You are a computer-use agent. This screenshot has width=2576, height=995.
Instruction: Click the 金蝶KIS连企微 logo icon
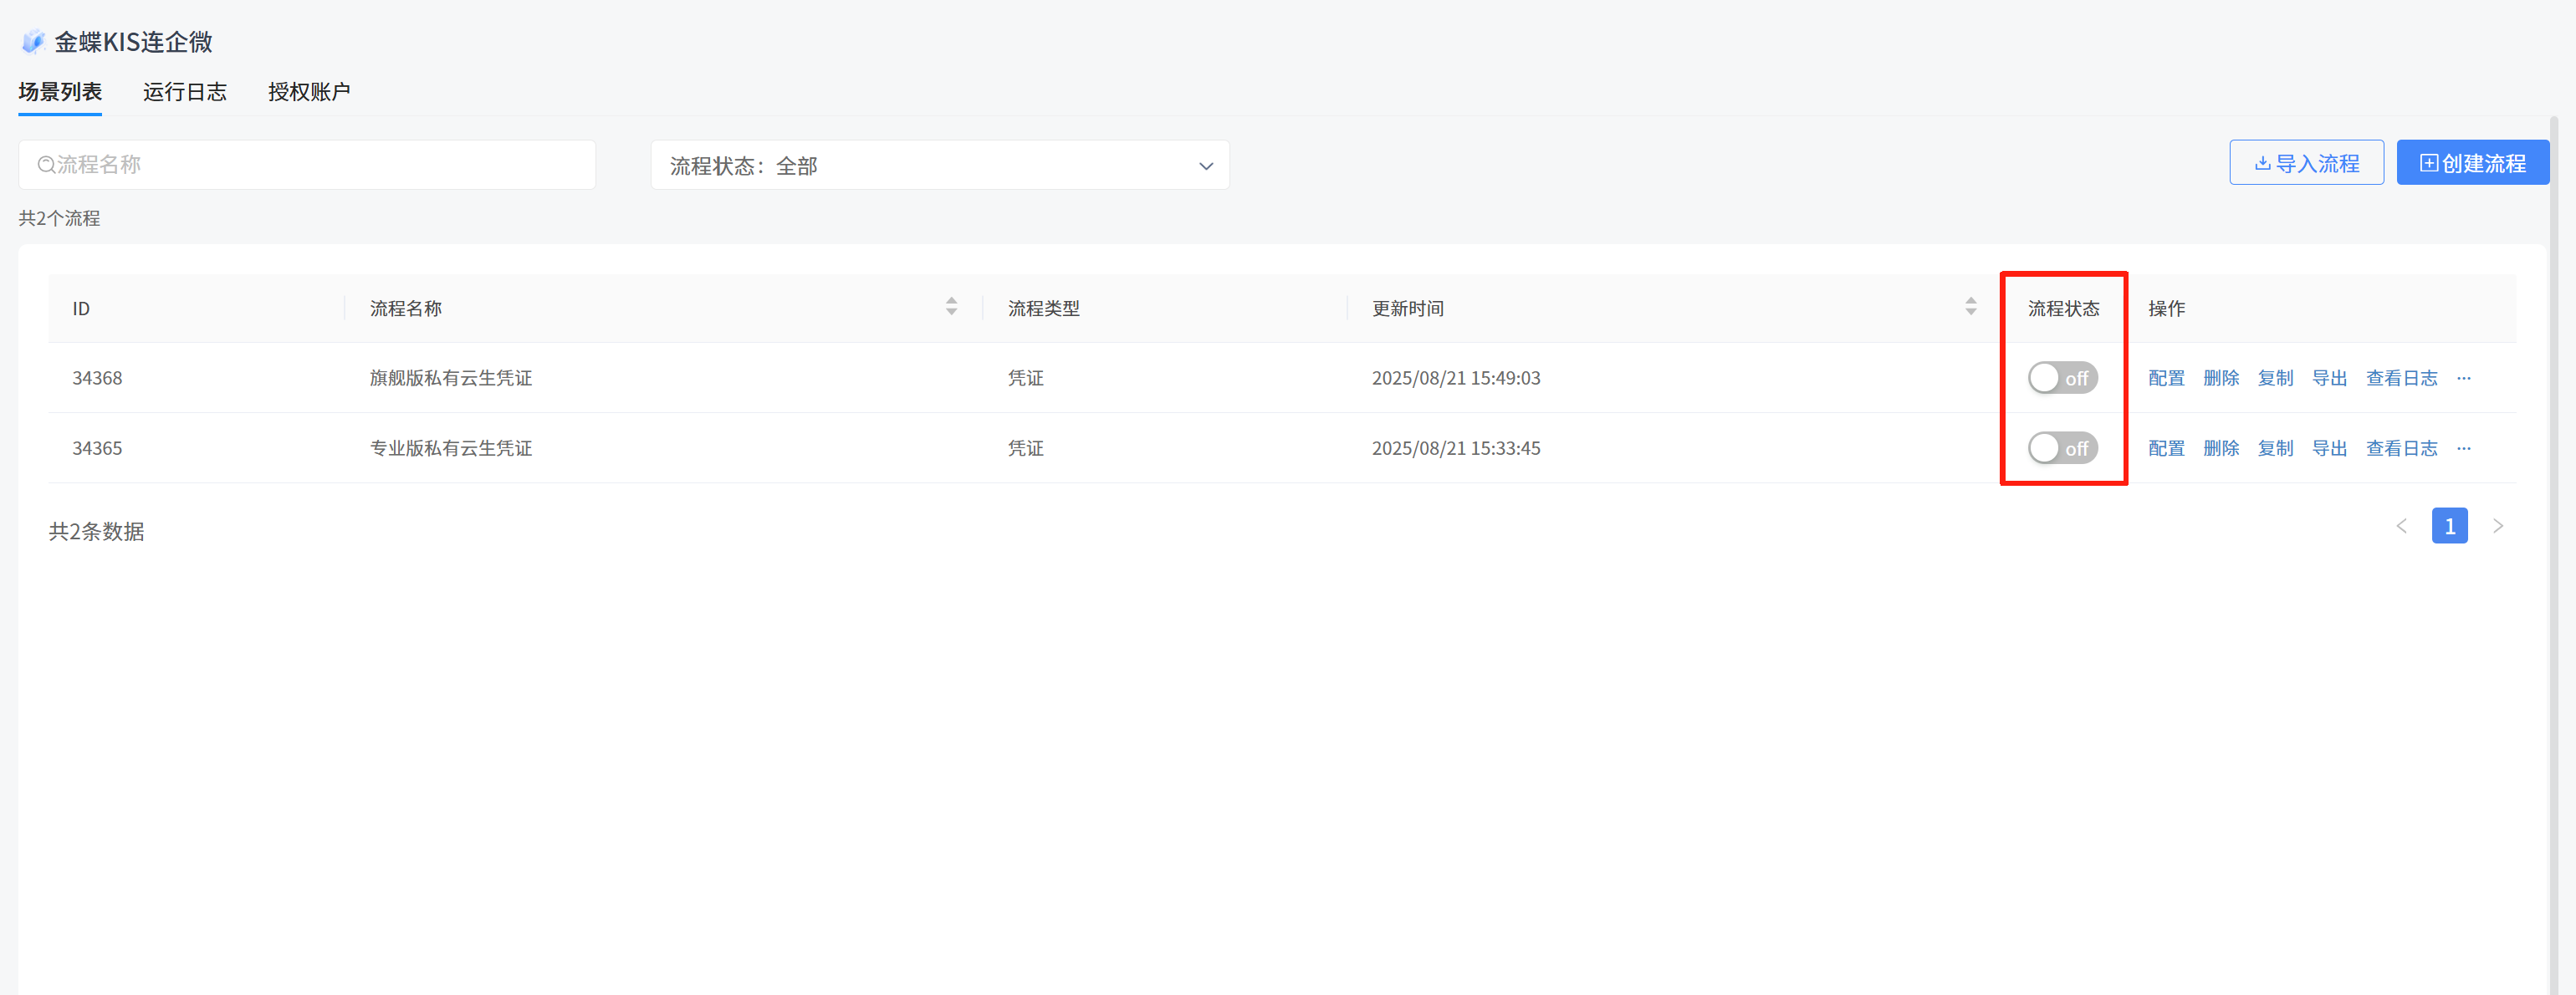tap(33, 42)
